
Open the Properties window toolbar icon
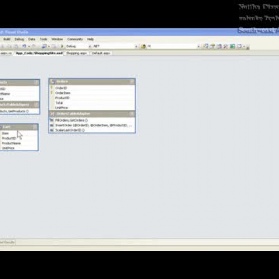tap(213, 46)
